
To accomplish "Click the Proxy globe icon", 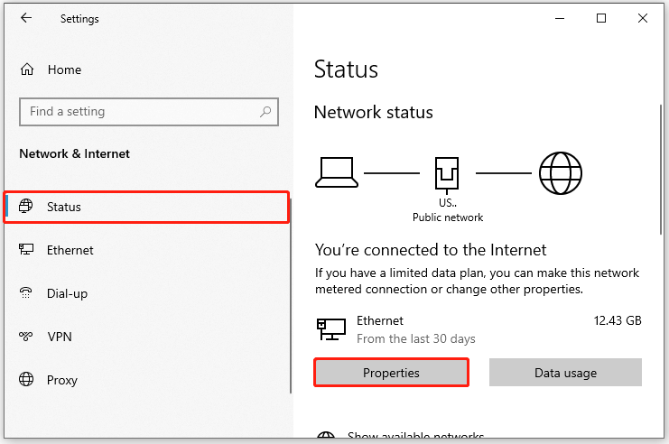I will click(26, 379).
